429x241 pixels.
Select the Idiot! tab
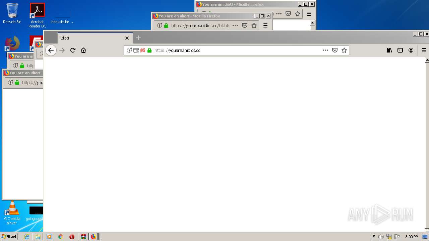[x=95, y=38]
